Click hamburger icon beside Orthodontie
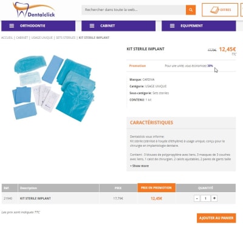 [12, 26]
